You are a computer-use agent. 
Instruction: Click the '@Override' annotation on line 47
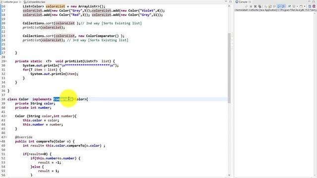point(24,137)
